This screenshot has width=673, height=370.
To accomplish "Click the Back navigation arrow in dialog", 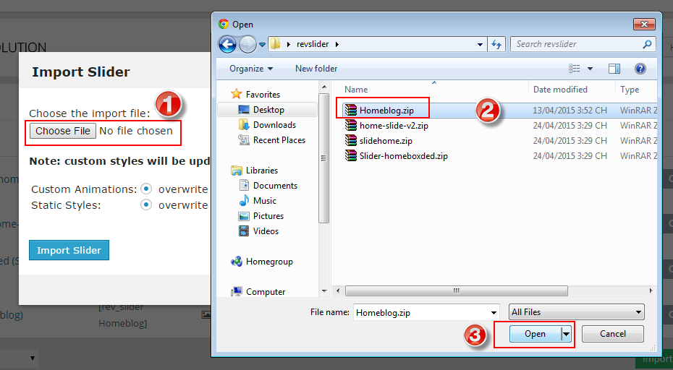I will click(227, 44).
